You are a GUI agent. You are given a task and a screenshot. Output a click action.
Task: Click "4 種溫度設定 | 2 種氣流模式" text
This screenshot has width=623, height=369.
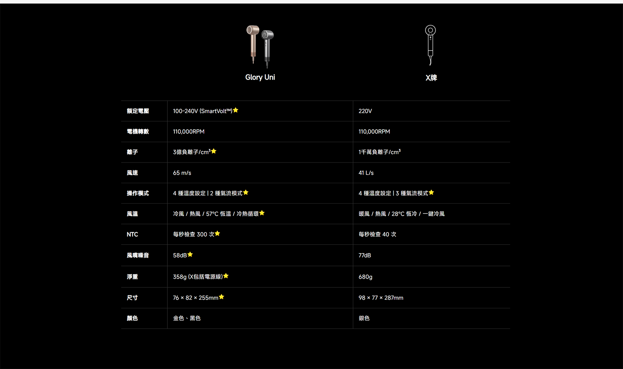(208, 193)
